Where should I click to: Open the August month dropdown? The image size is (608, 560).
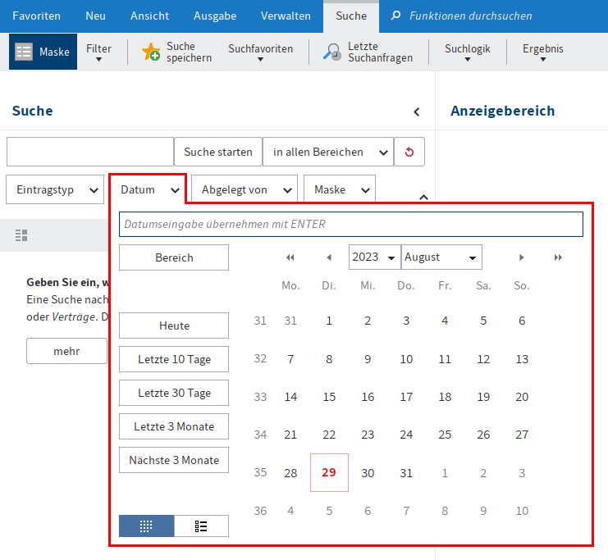coord(441,257)
